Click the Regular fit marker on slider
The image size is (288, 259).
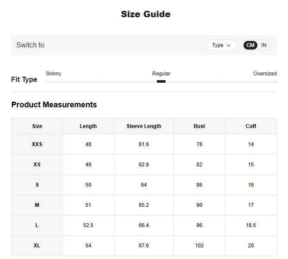tap(161, 81)
